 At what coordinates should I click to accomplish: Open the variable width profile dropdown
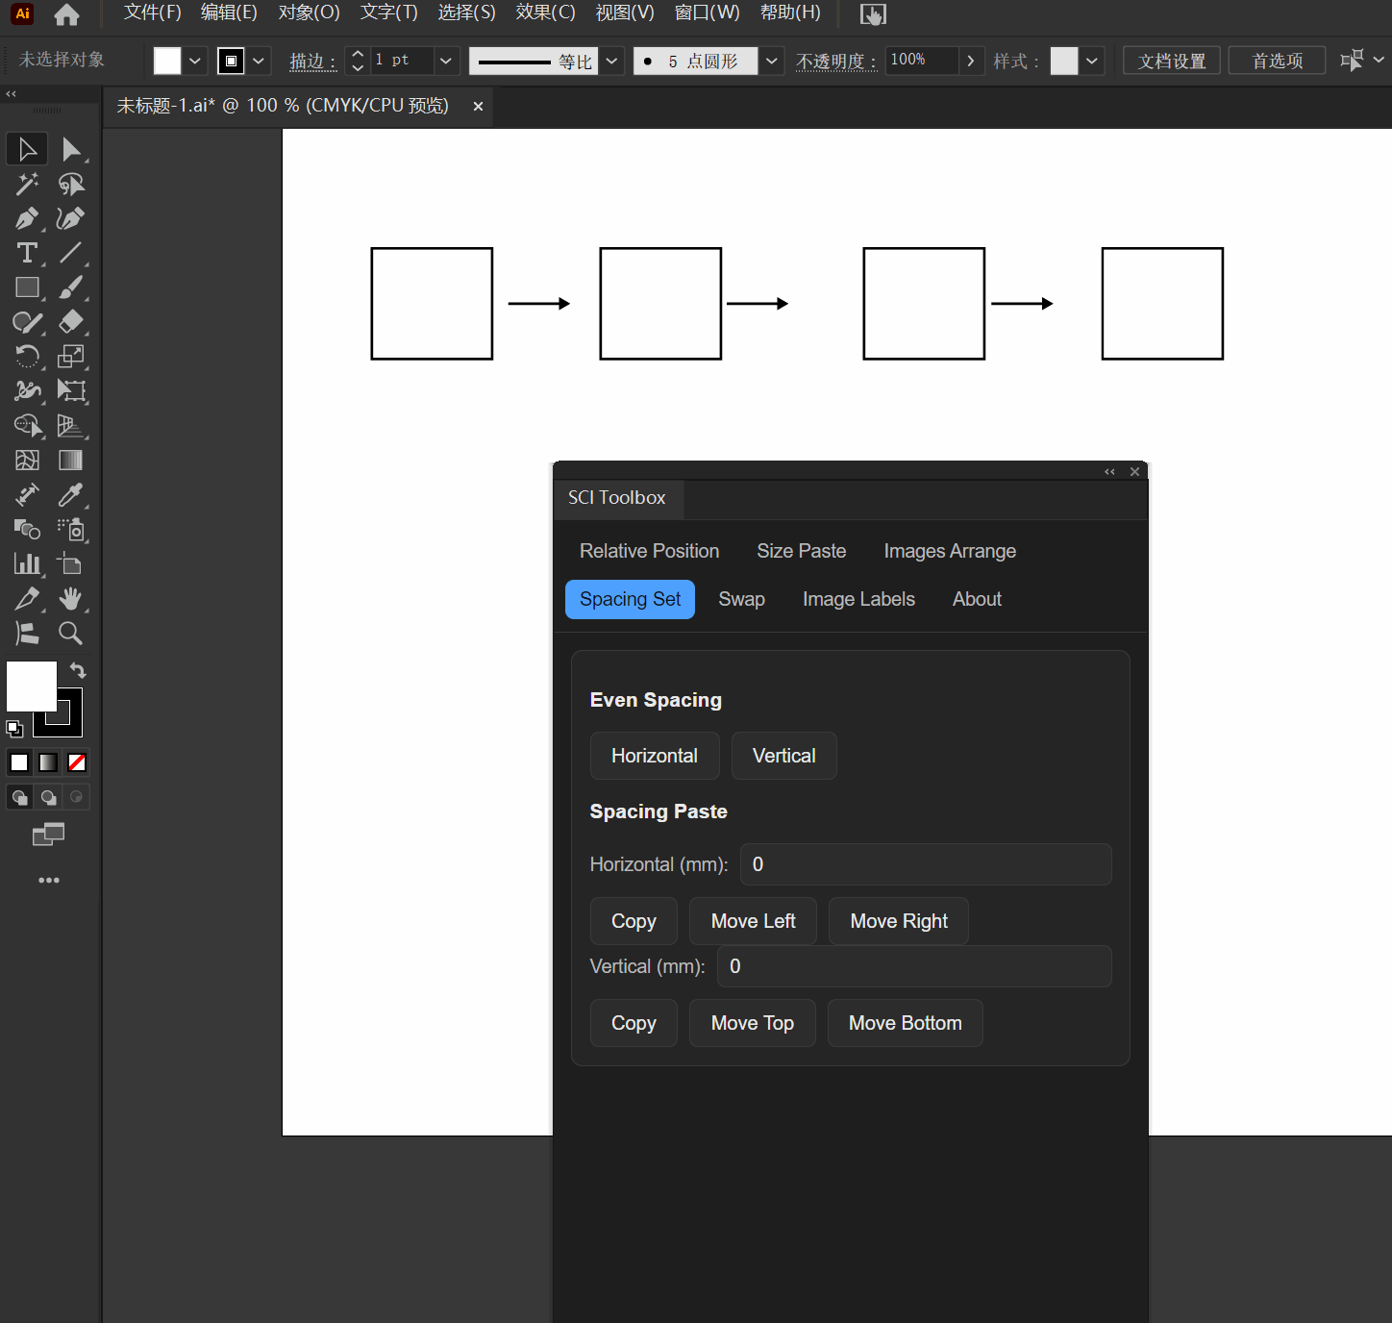click(x=611, y=61)
